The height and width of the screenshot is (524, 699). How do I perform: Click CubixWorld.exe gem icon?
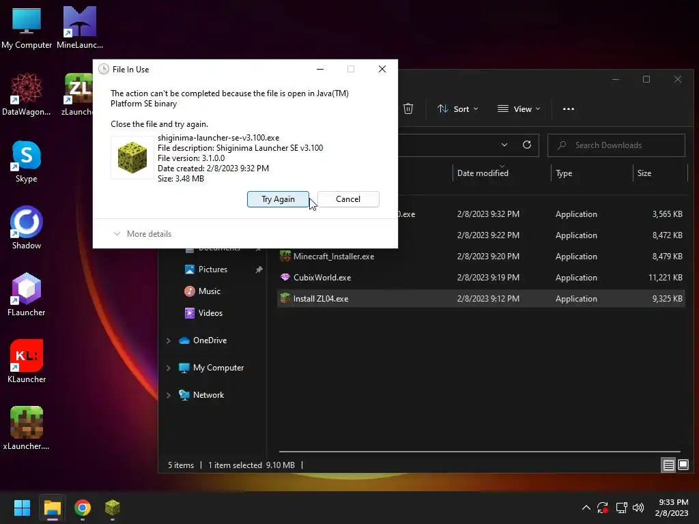(285, 277)
